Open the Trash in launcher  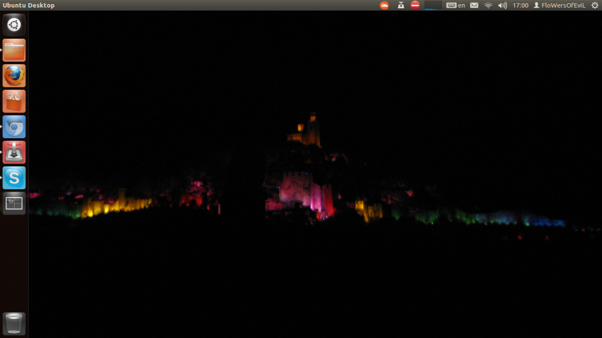coord(14,324)
